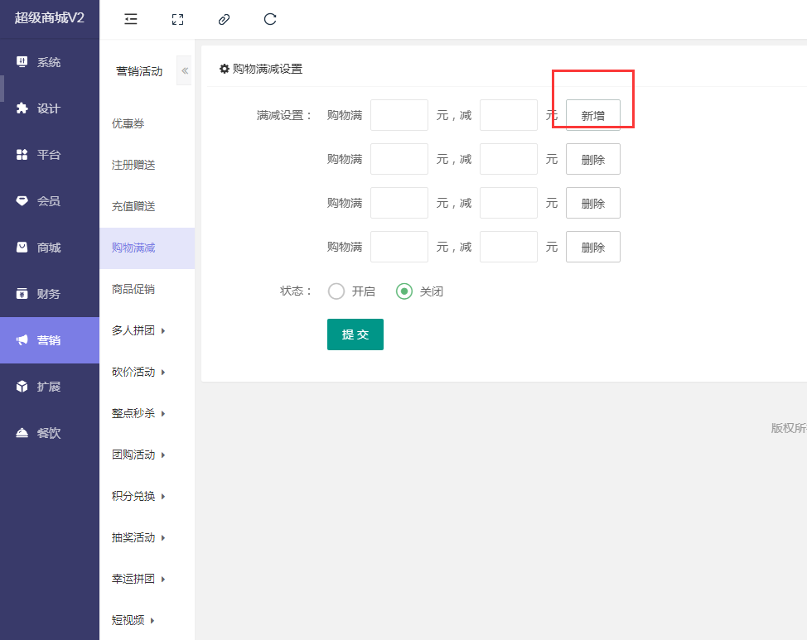807x640 pixels.
Task: Open the 设计 puzzle icon
Action: [22, 108]
